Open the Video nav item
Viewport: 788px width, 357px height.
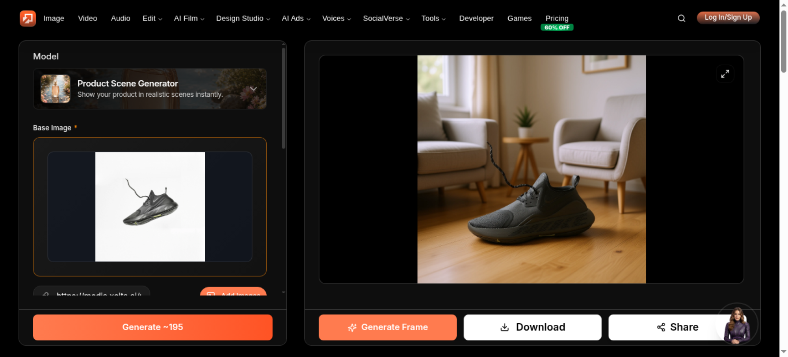click(87, 18)
